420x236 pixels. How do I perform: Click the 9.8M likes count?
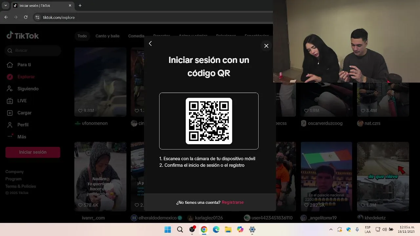pos(86,111)
